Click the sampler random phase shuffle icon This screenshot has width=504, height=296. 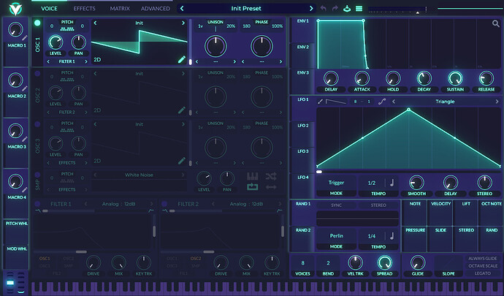click(272, 177)
